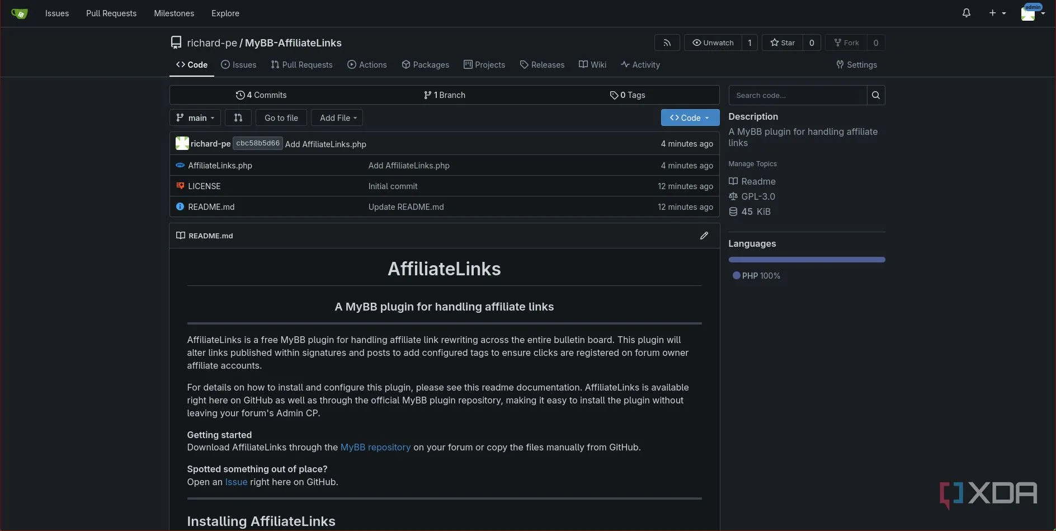1056x531 pixels.
Task: Click the code search magnifier icon
Action: (876, 95)
